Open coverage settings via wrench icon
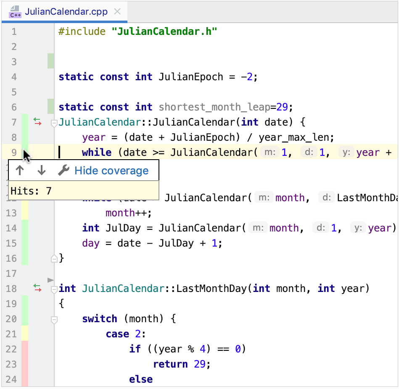This screenshot has width=399, height=389. click(x=63, y=171)
